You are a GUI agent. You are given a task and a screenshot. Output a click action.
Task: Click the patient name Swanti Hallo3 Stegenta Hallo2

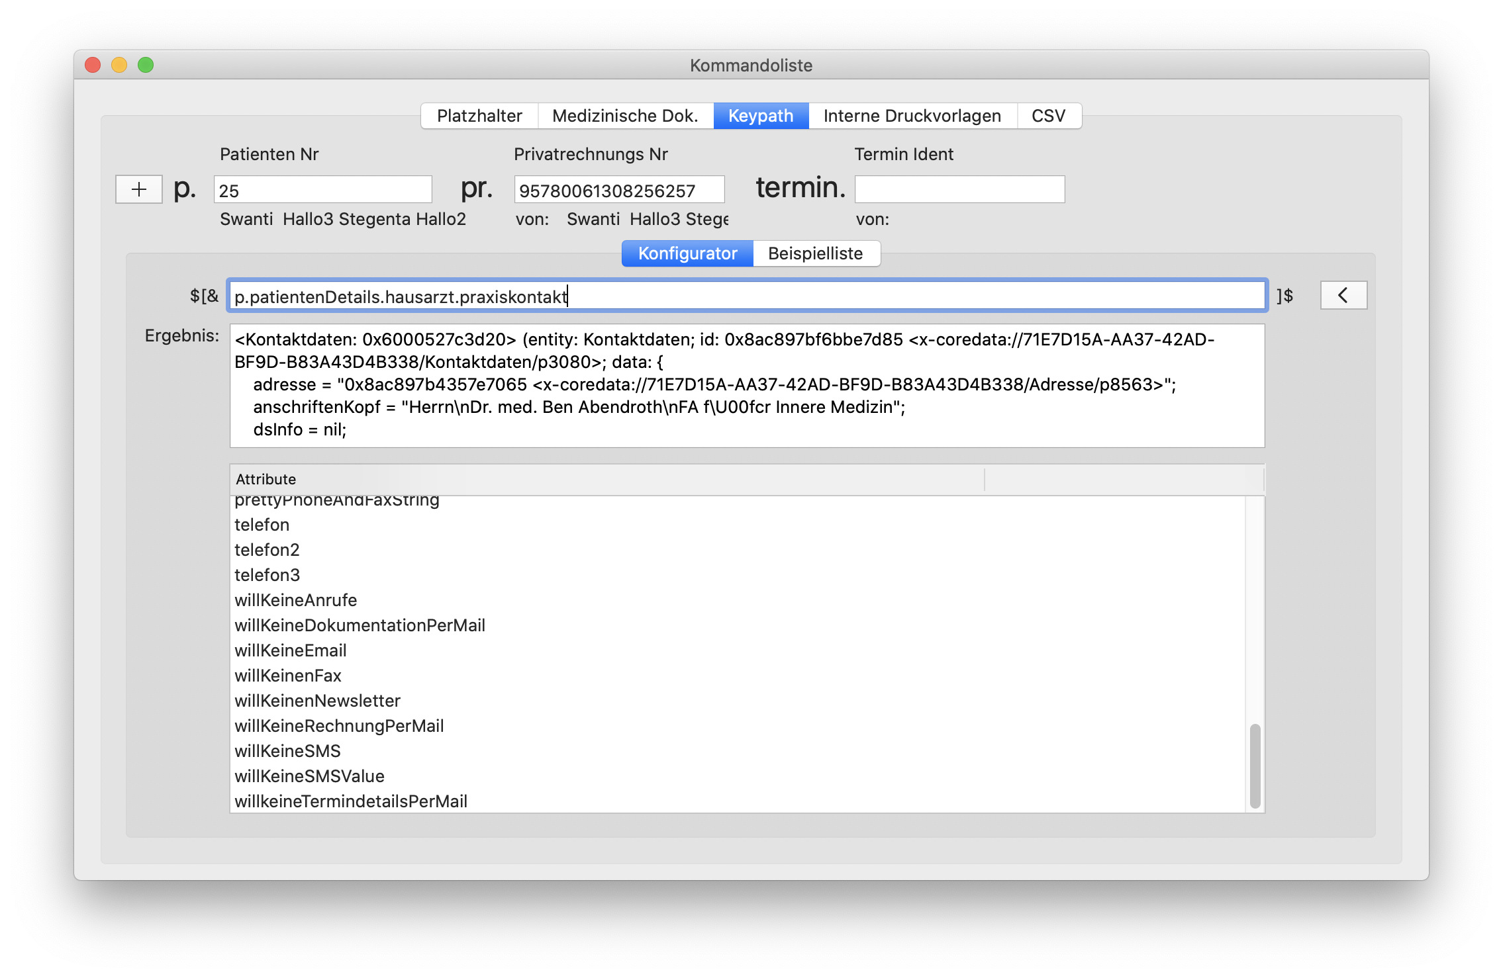(343, 219)
